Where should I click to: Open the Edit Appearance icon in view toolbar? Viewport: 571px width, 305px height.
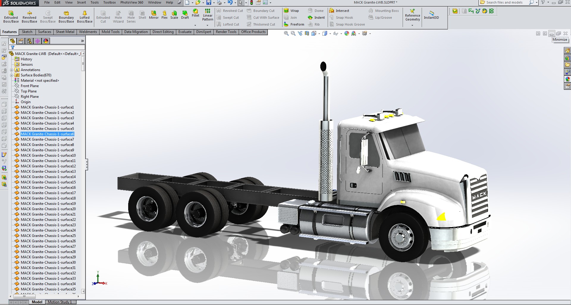click(347, 34)
